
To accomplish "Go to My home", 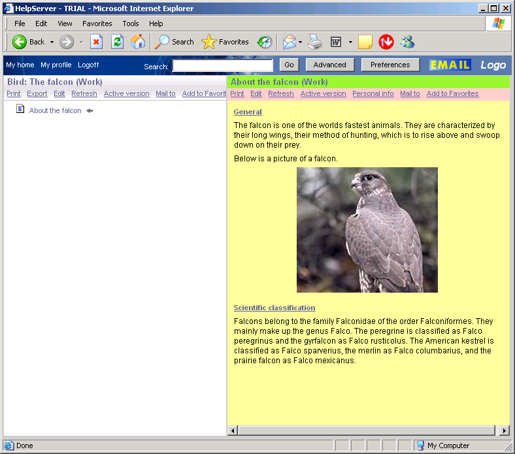I will [20, 65].
